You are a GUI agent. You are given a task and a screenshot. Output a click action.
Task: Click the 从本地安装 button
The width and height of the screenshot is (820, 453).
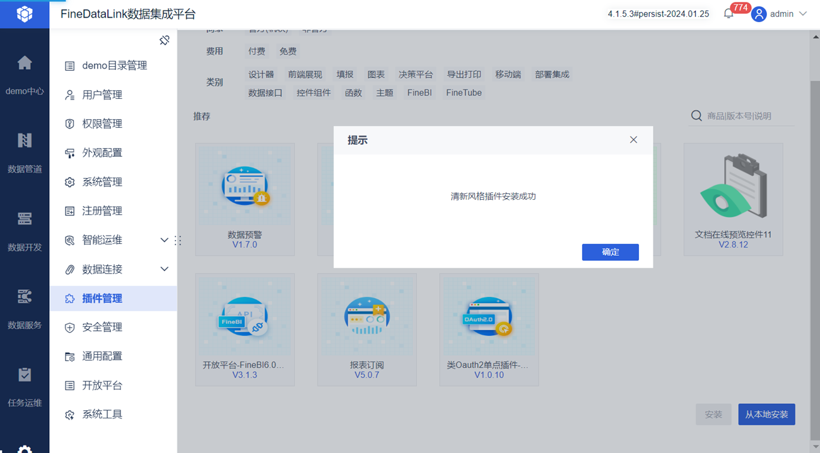click(x=766, y=415)
